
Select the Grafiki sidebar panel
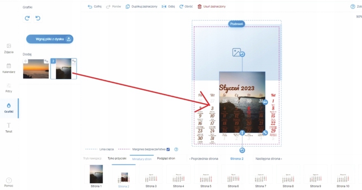9,108
